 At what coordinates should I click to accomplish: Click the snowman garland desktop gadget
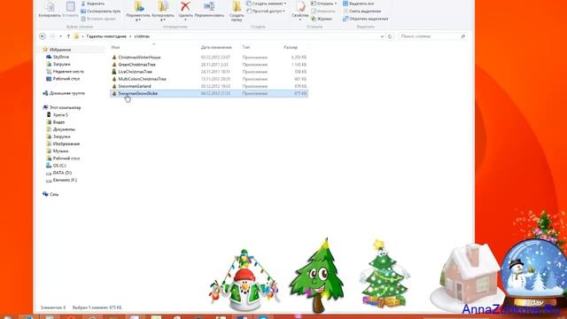(x=245, y=280)
